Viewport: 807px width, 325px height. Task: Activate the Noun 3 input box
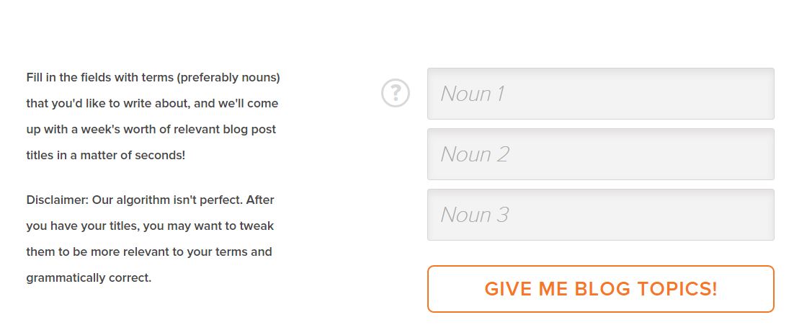click(601, 215)
